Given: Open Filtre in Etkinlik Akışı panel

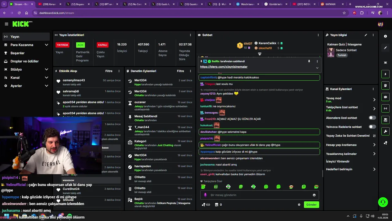Looking at the screenshot, I should click(x=109, y=71).
